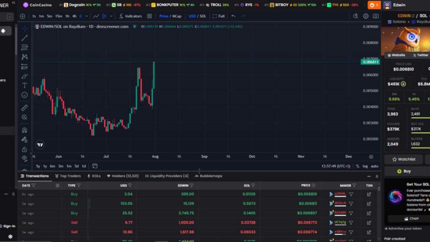Select the XABCD pattern tool

(24, 57)
